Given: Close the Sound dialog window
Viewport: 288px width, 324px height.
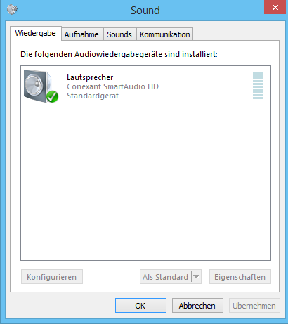Looking at the screenshot, I should point(275,7).
